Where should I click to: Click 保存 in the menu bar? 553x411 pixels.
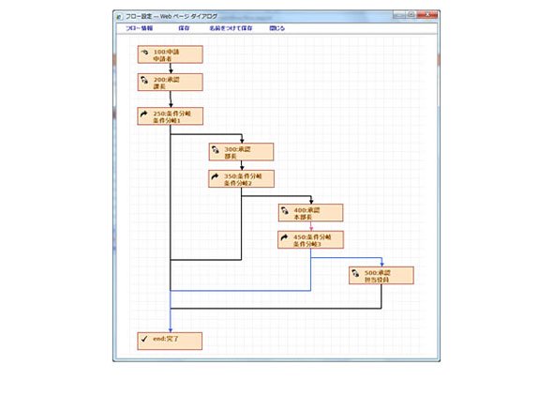[184, 28]
